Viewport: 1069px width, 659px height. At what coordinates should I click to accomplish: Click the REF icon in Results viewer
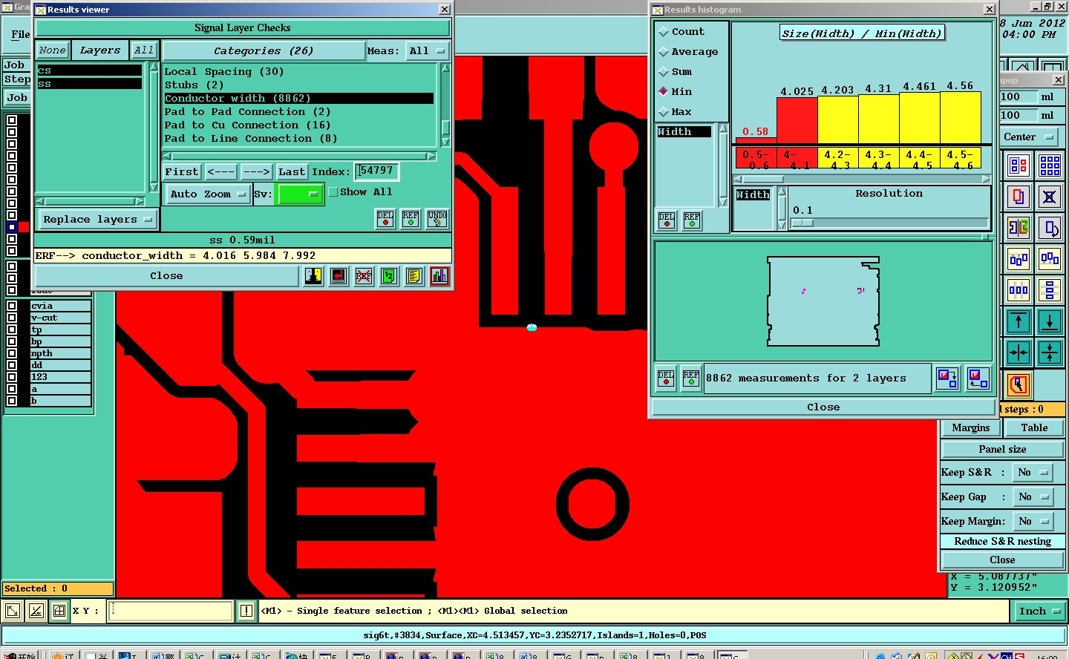click(x=411, y=219)
